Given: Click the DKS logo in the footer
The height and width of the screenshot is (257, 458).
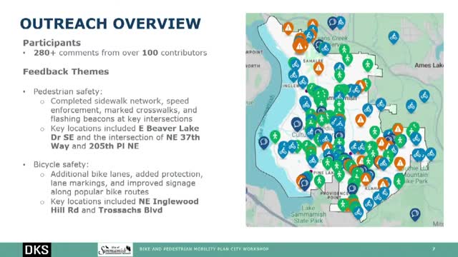Looking at the screenshot, I should 36,250.
